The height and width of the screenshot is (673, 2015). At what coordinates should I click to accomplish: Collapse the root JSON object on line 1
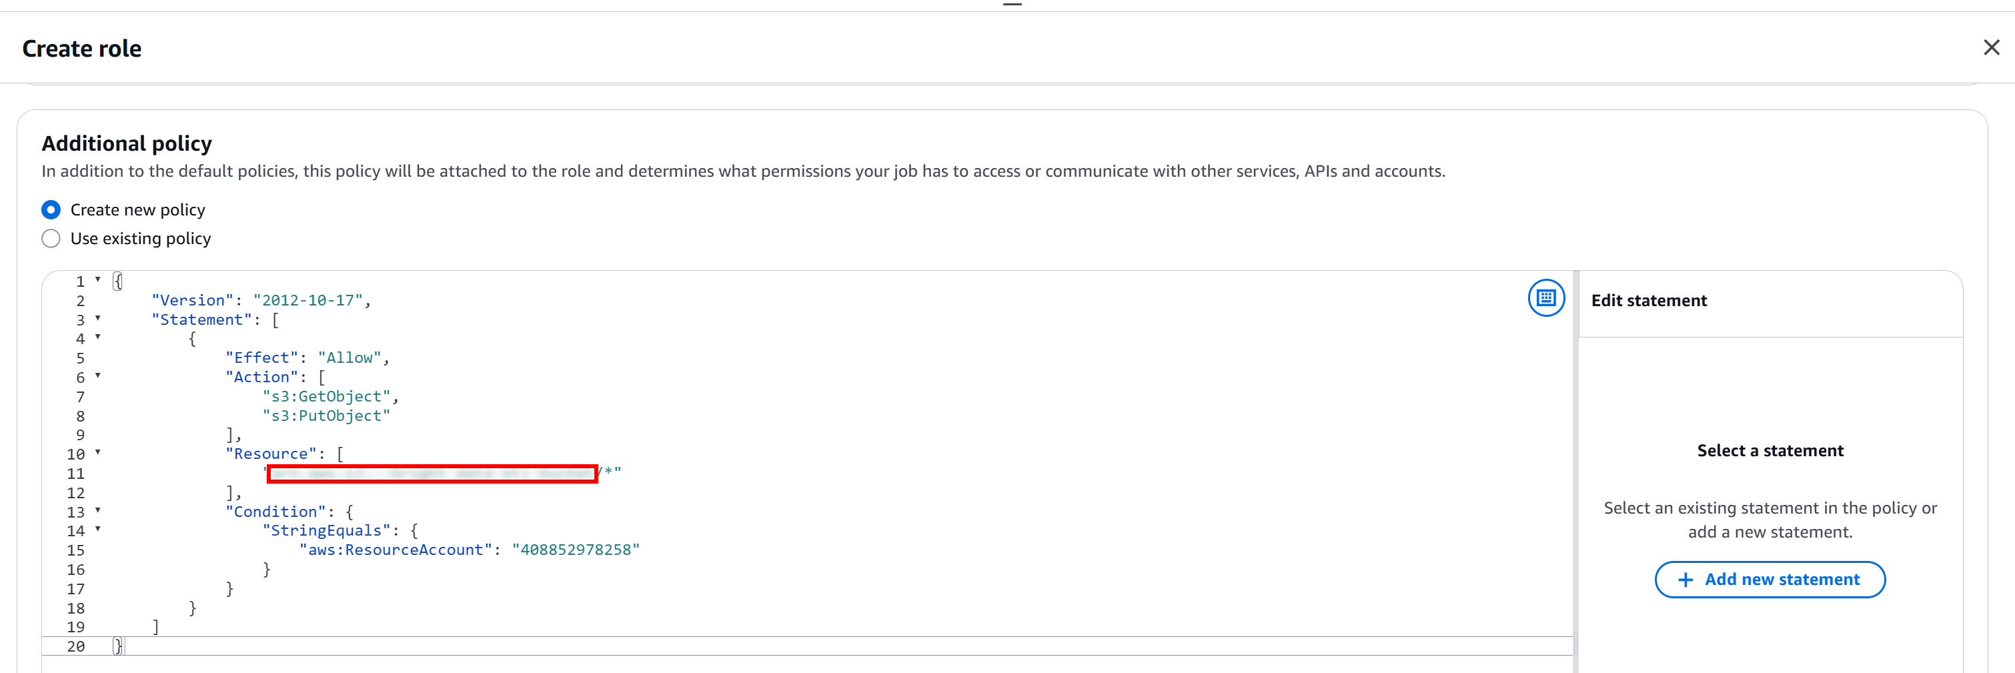98,279
